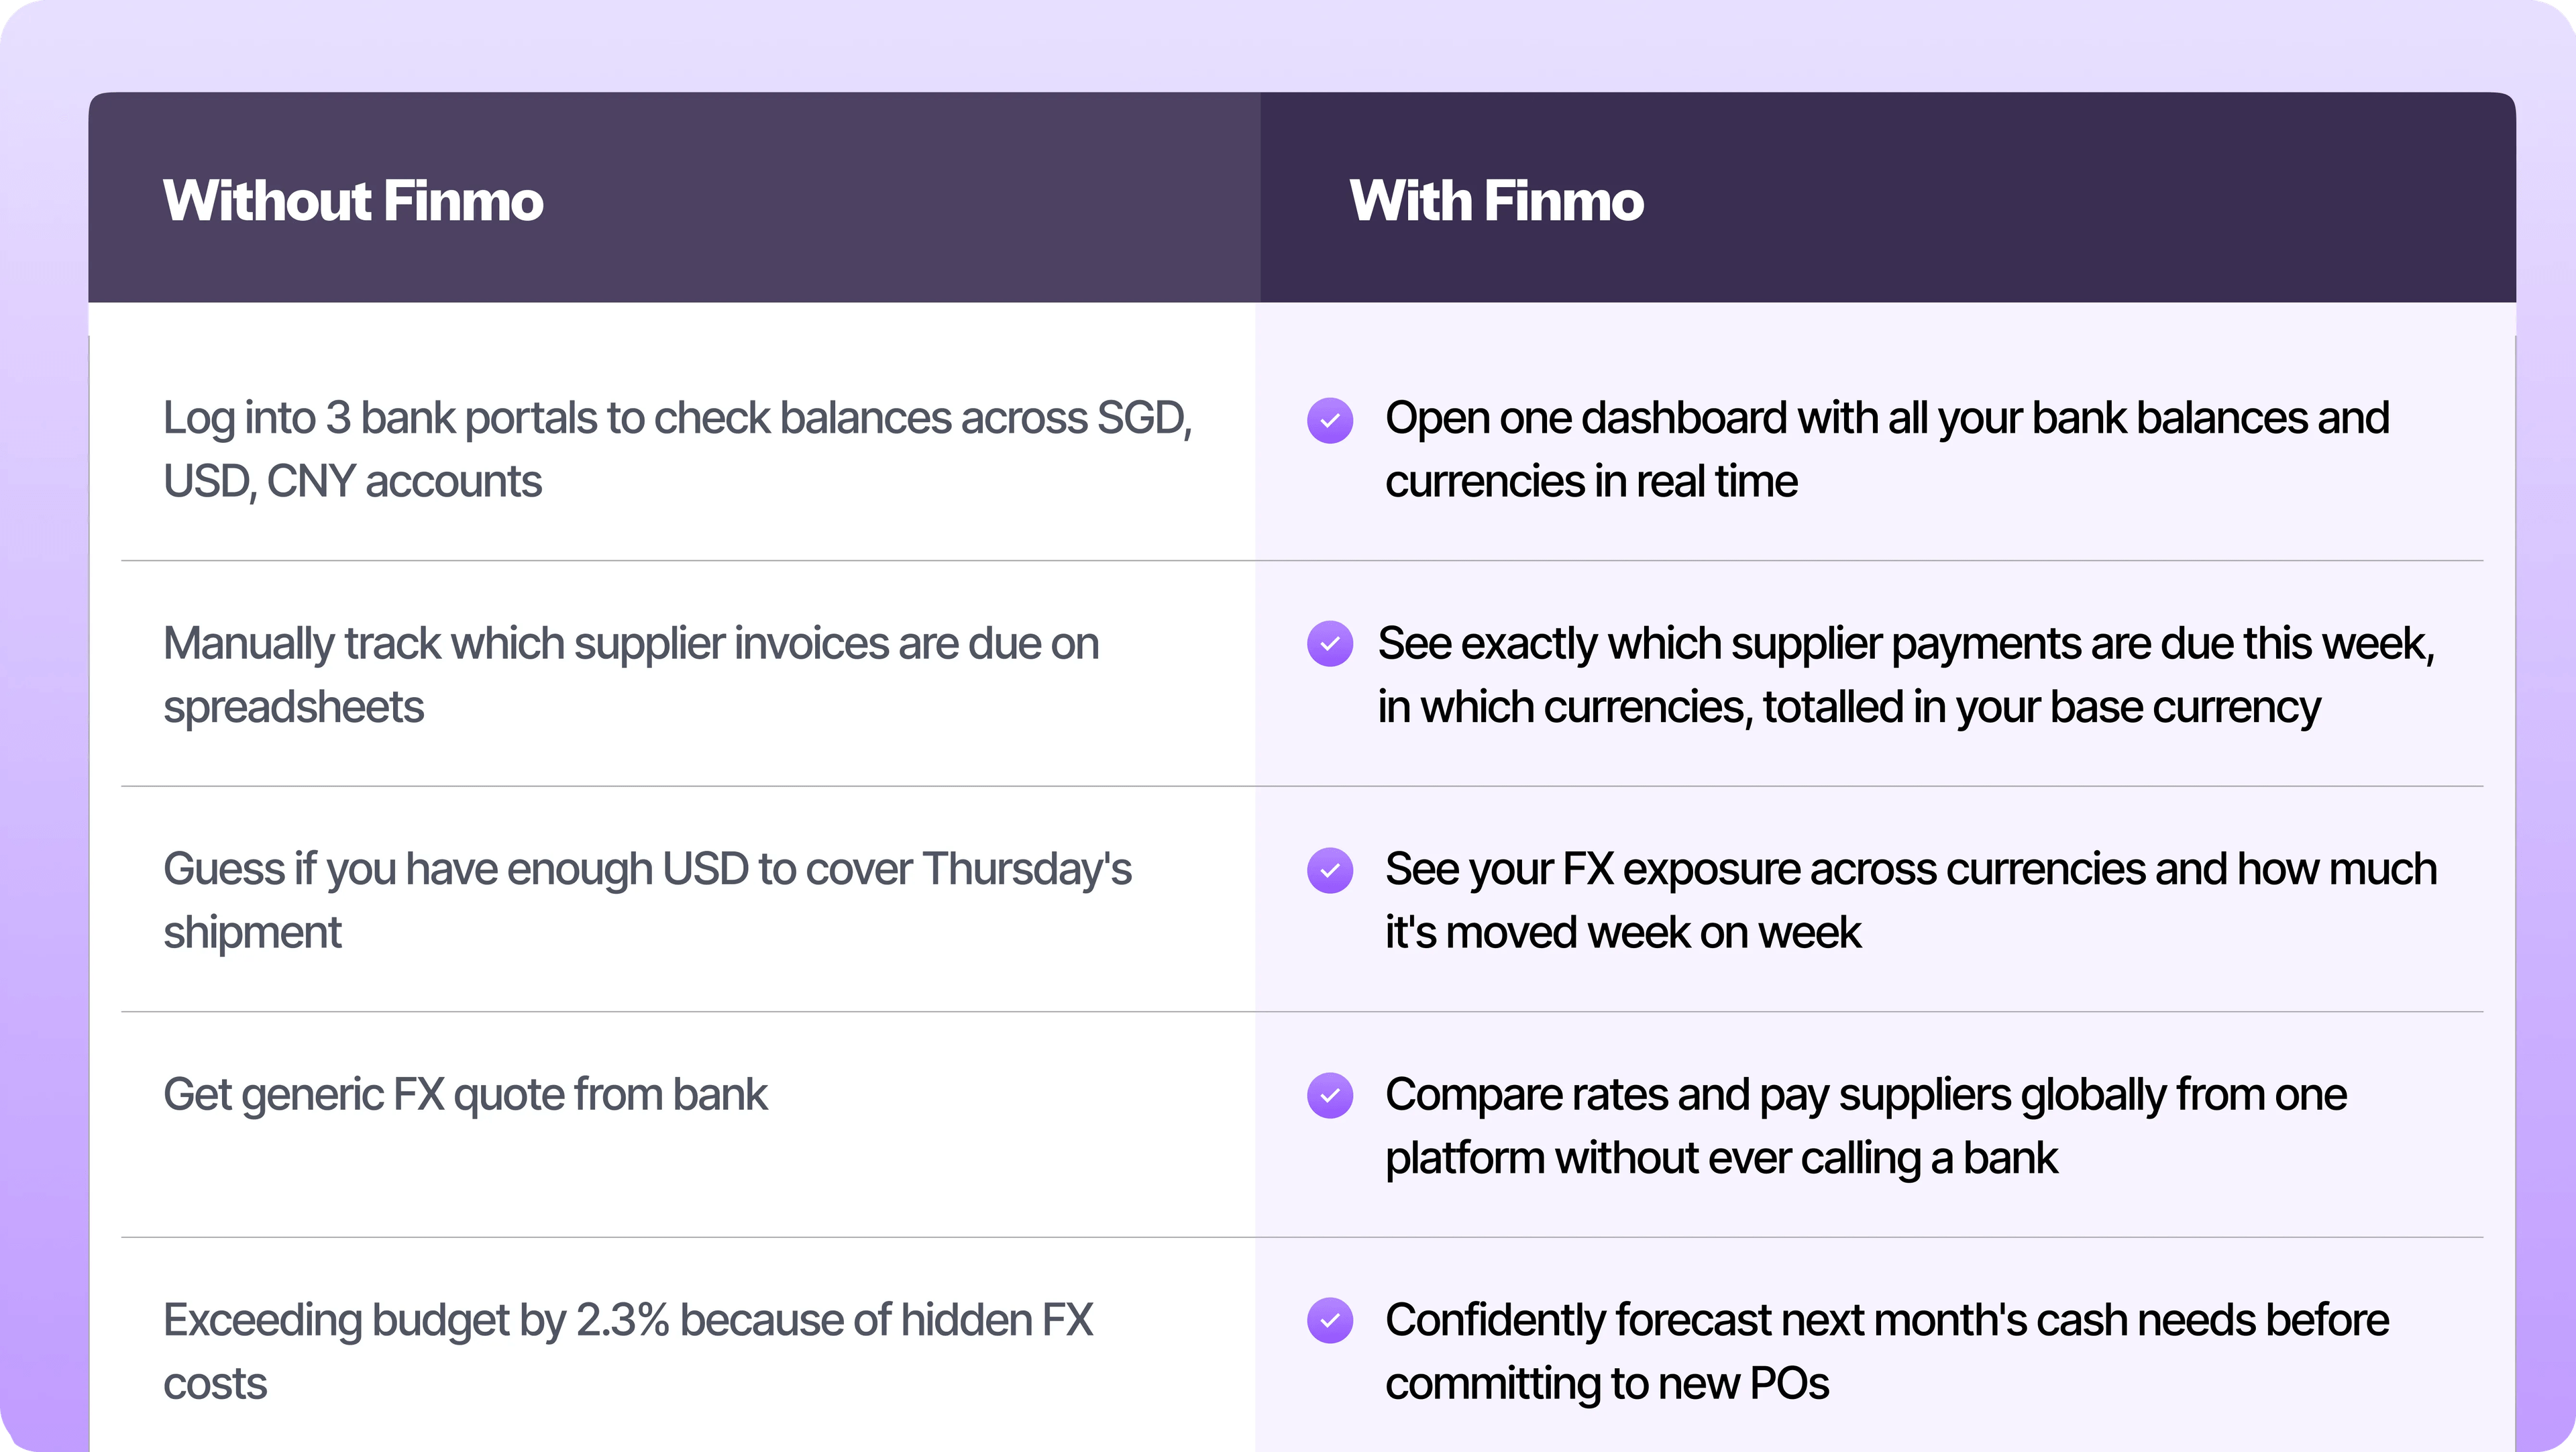Click the 'See your FX exposure' benefit text
The image size is (2576, 1452).
[1910, 900]
